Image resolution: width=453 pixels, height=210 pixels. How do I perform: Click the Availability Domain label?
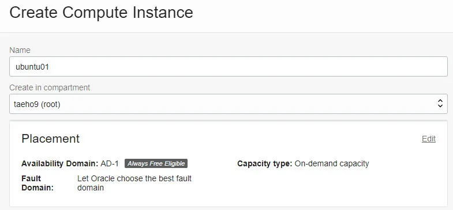click(60, 163)
